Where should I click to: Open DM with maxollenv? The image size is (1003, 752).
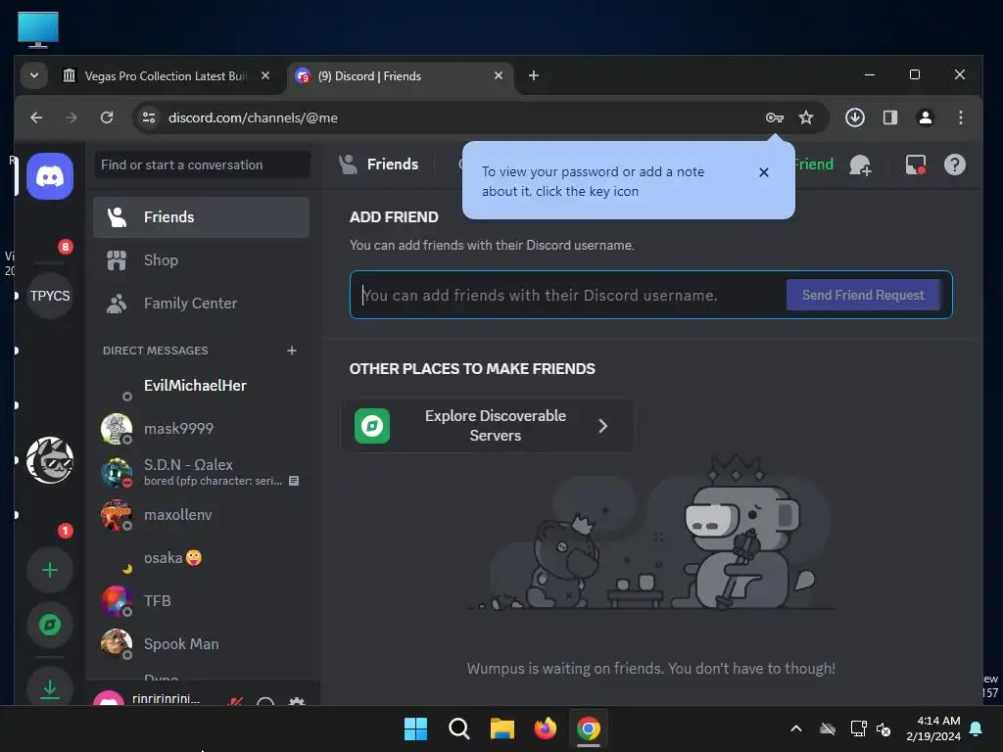pos(201,515)
